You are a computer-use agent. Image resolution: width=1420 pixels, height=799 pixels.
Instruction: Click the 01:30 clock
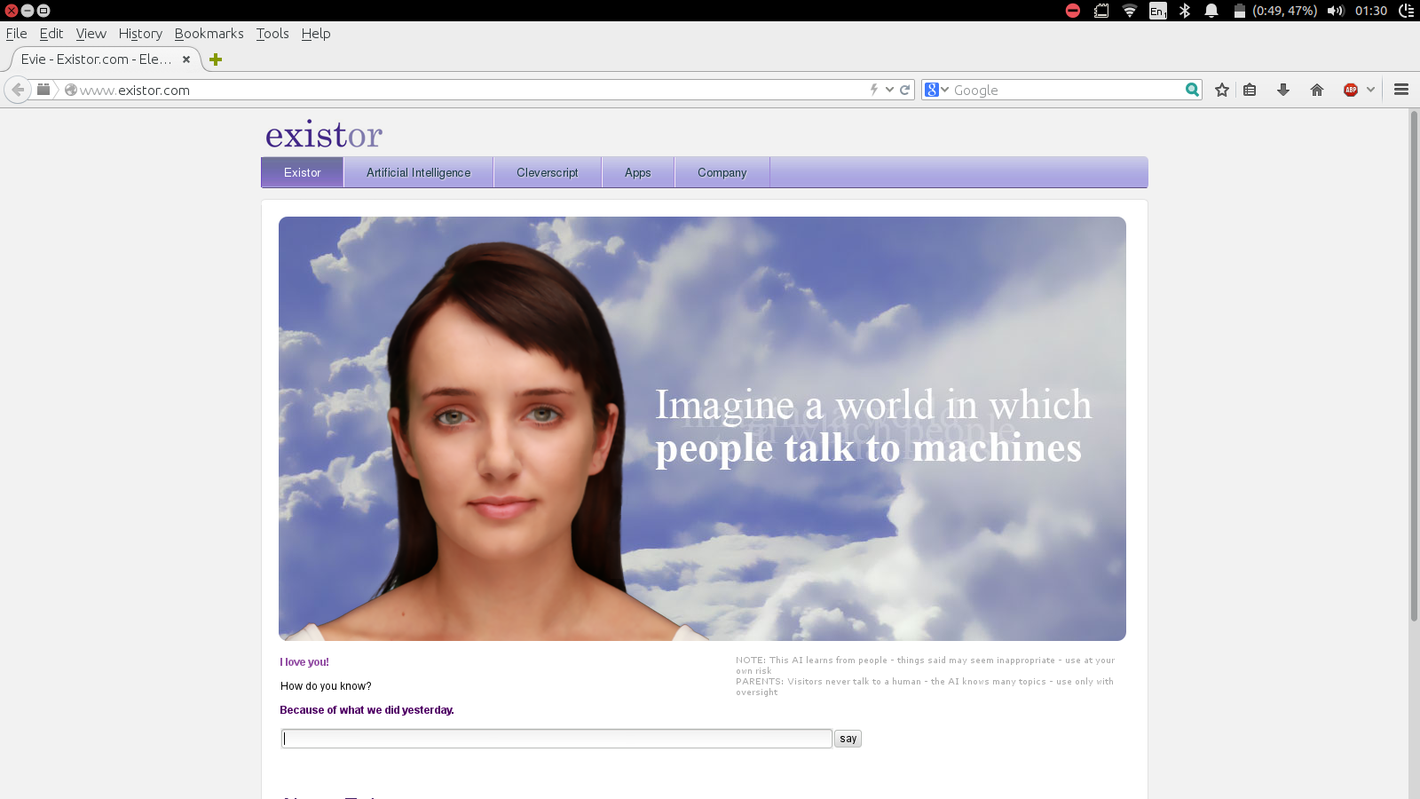(1371, 11)
